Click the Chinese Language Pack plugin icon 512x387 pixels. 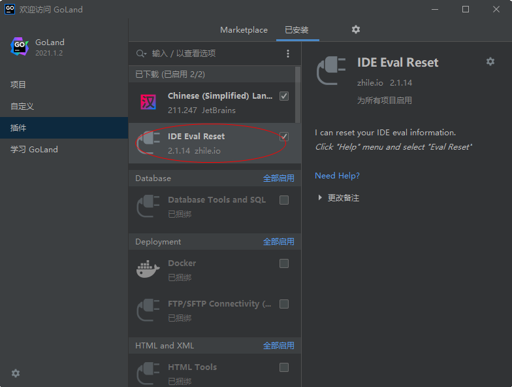click(148, 103)
